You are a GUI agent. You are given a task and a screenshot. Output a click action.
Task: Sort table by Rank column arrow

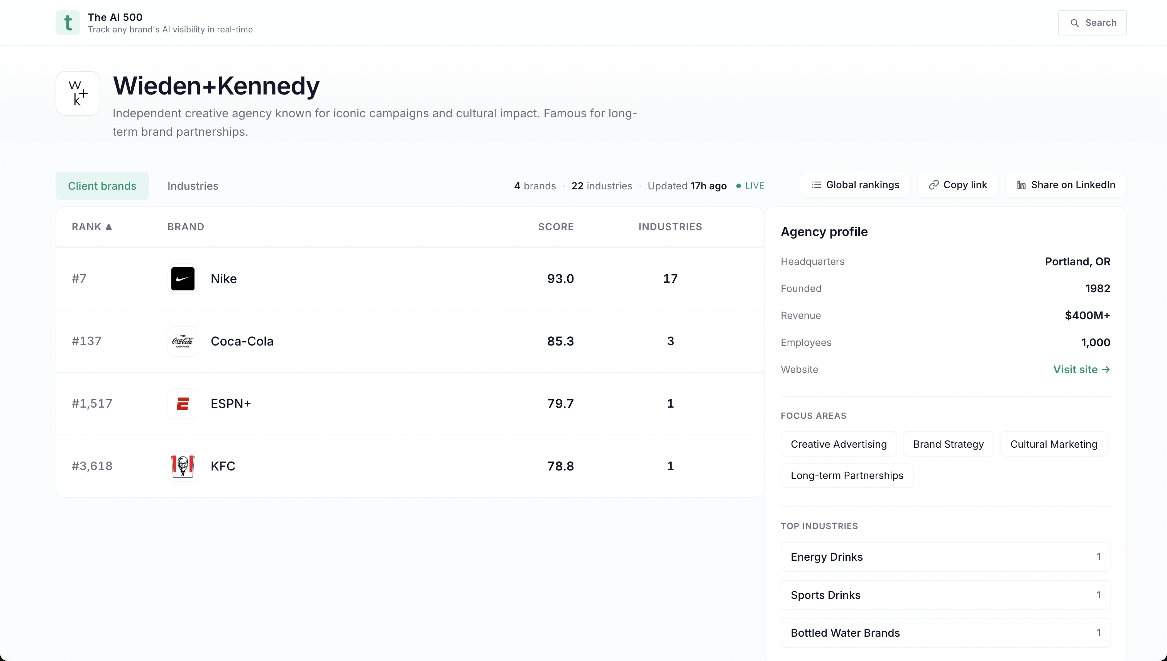(x=108, y=226)
